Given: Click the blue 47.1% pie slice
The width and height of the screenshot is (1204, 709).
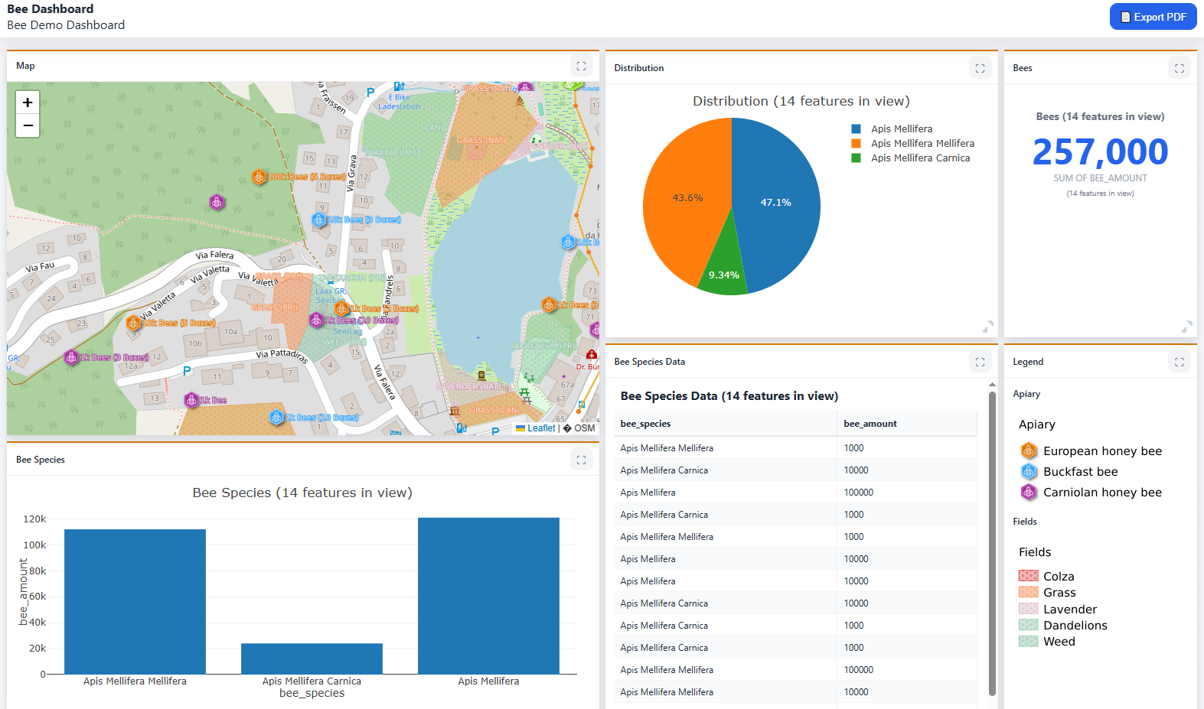Looking at the screenshot, I should (777, 203).
